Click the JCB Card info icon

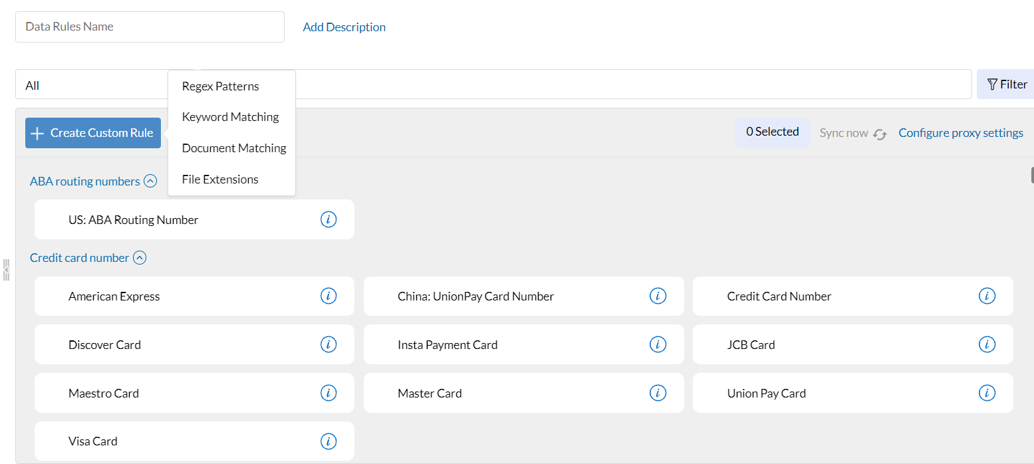tap(987, 344)
